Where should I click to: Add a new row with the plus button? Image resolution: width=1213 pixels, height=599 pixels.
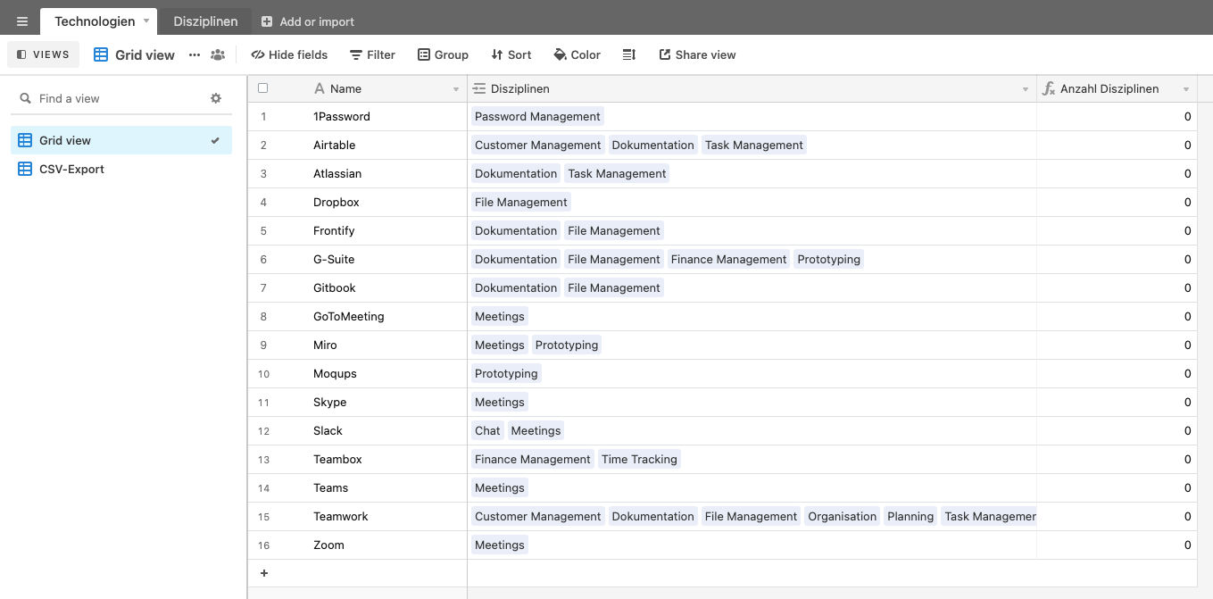point(263,573)
